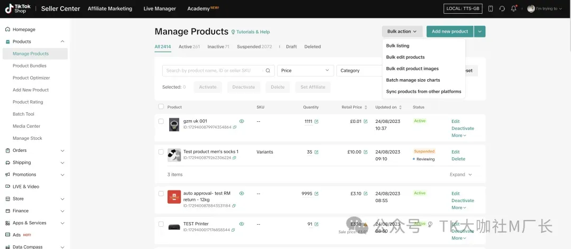Open the notifications bell

[x=514, y=8]
